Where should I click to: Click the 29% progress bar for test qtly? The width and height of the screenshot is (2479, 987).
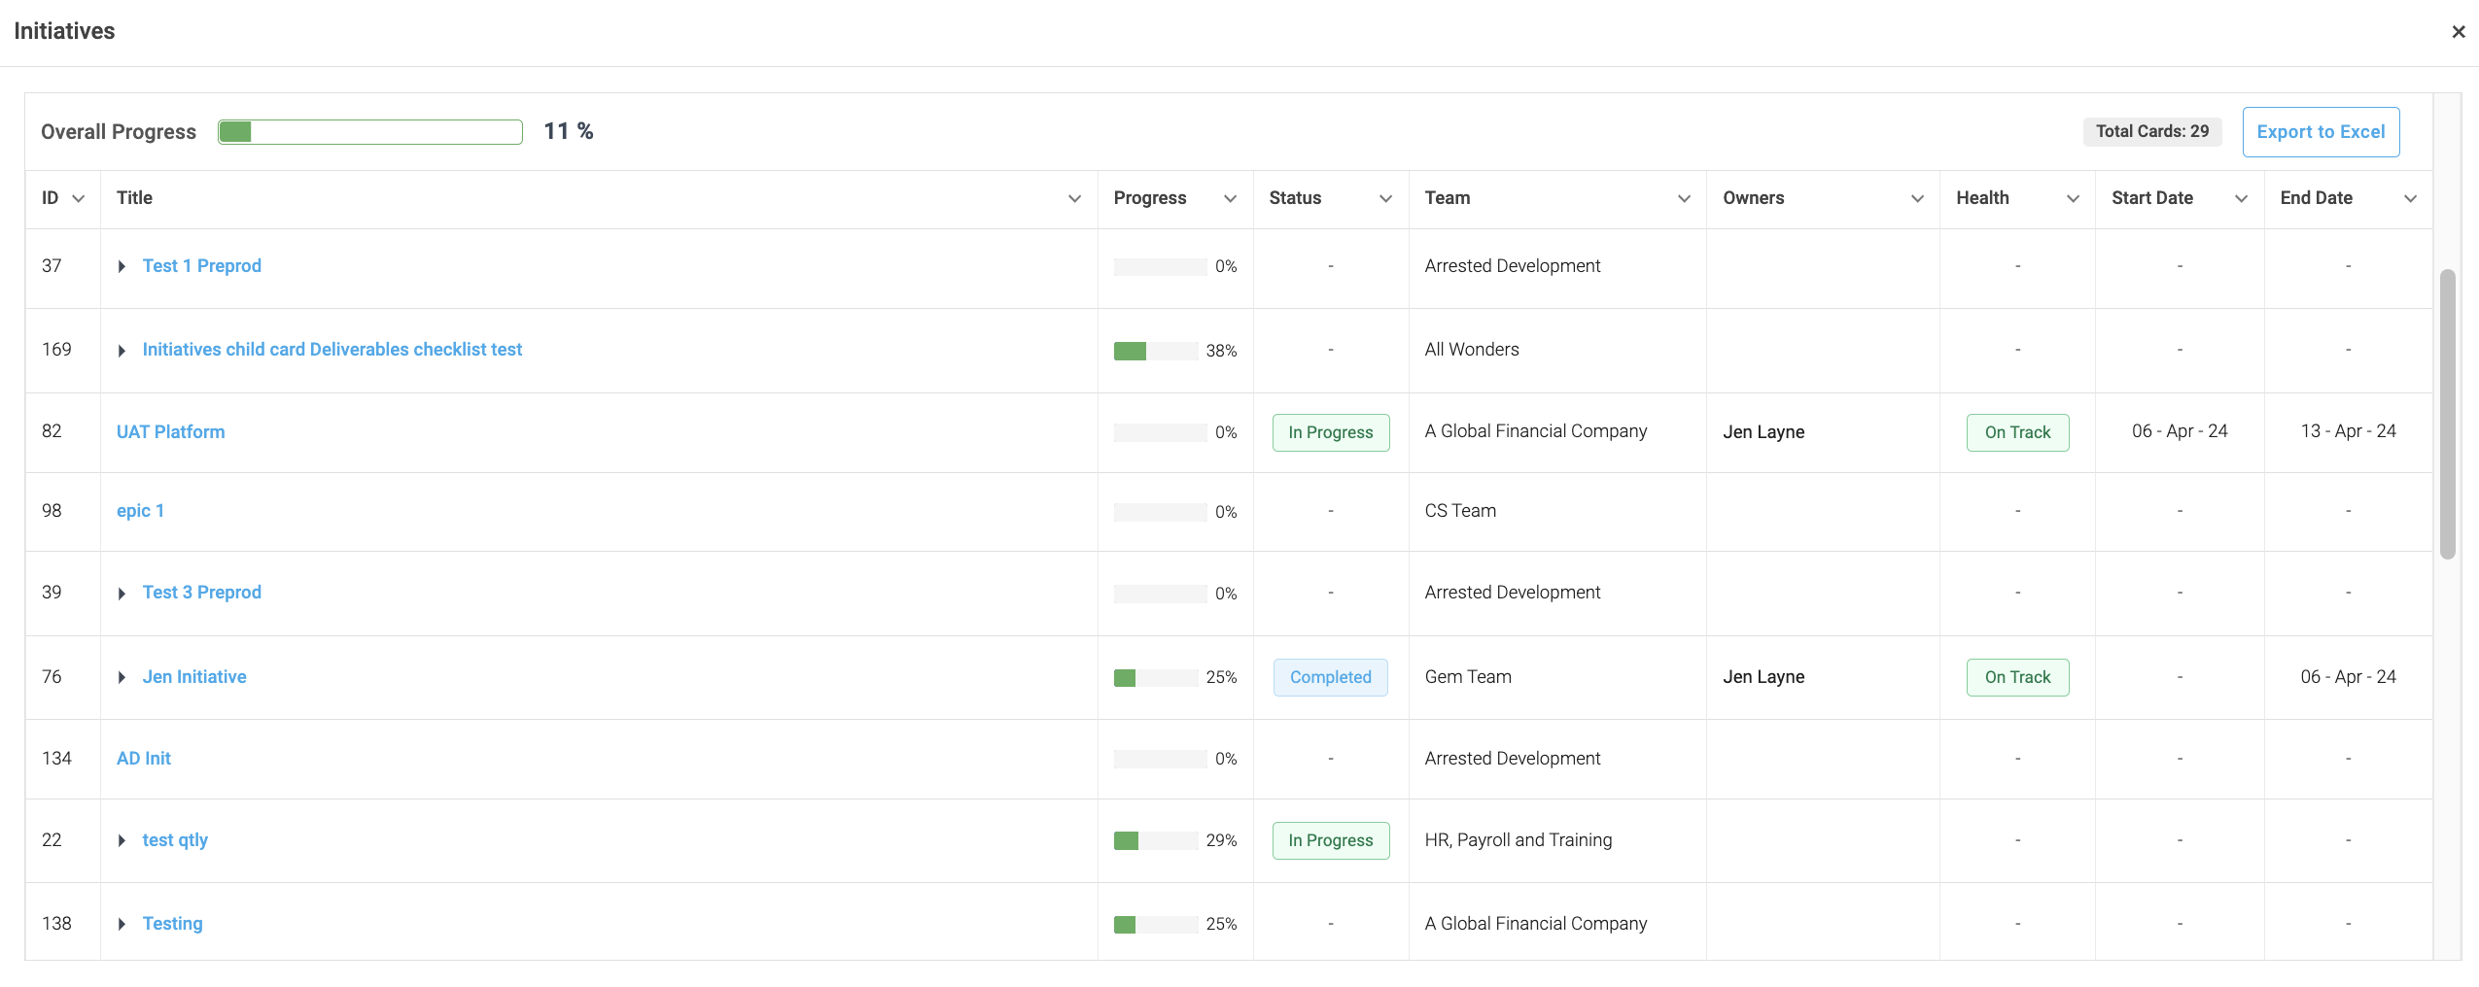(1156, 840)
